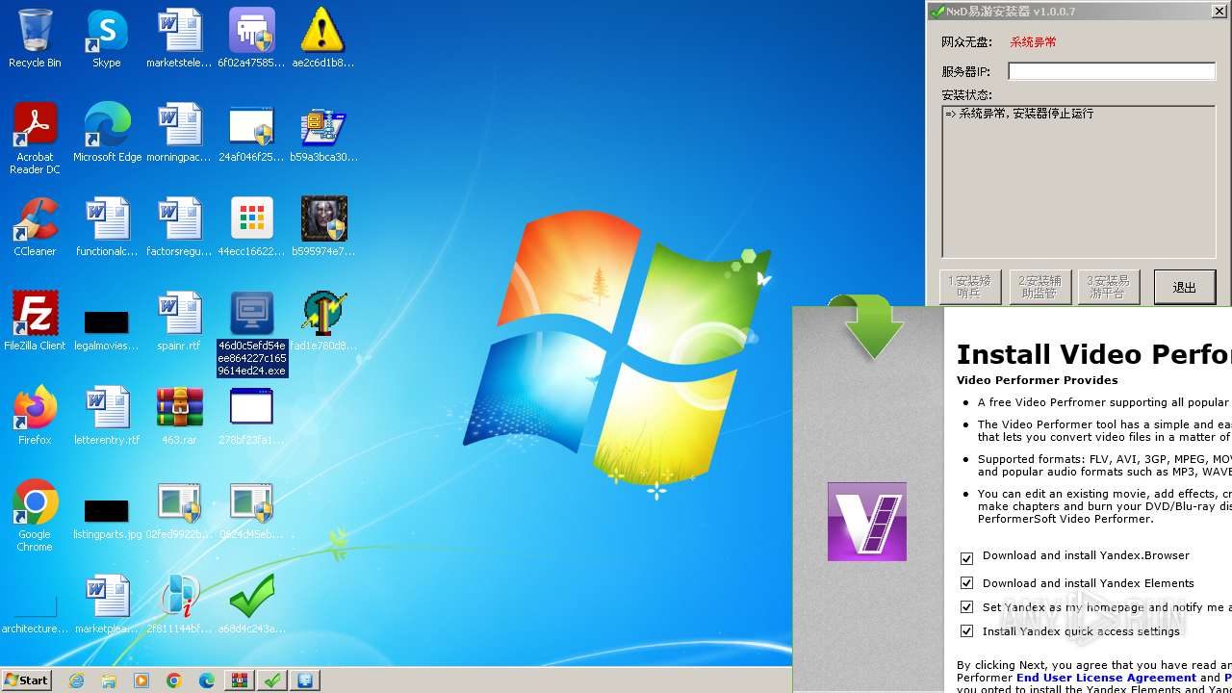This screenshot has width=1232, height=693.
Task: Select the green checkmark a68d4c243a icon
Action: (251, 604)
